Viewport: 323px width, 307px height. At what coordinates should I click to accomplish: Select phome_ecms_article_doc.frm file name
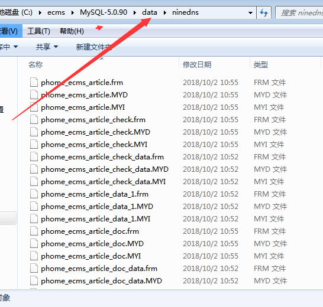(x=90, y=231)
